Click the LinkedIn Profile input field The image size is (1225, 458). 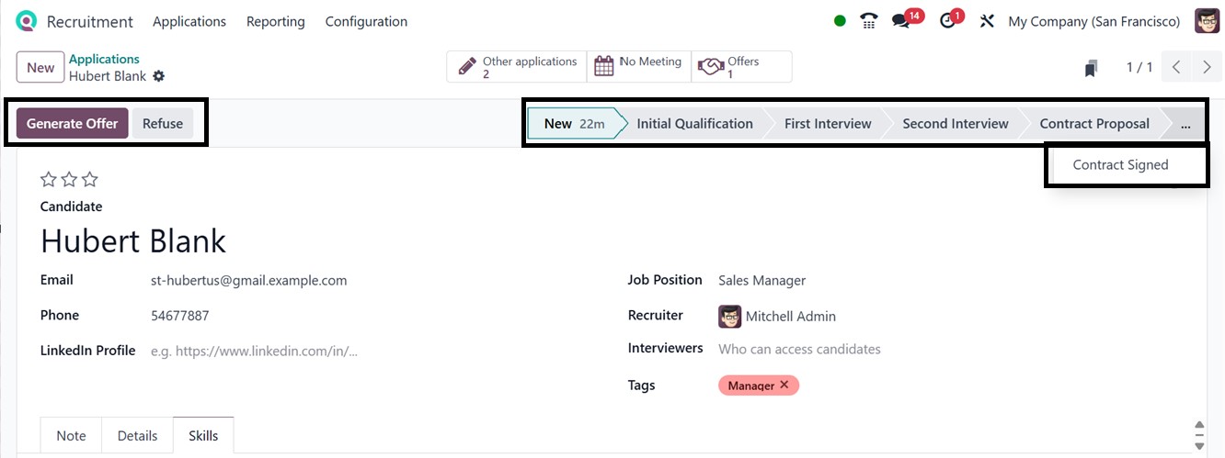pyautogui.click(x=368, y=351)
